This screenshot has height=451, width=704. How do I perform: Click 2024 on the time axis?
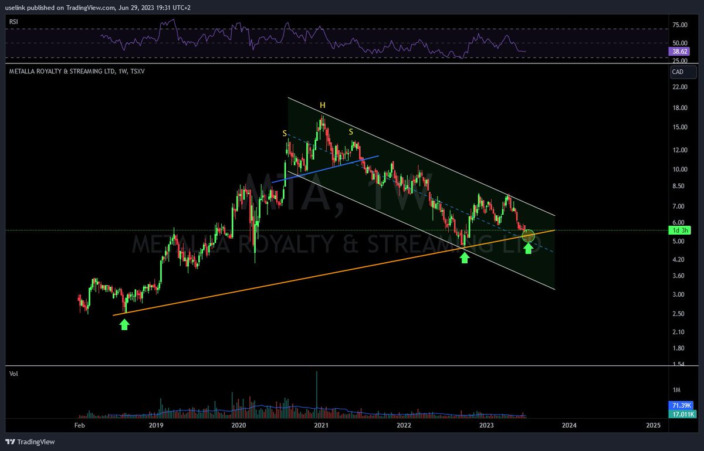pyautogui.click(x=569, y=425)
